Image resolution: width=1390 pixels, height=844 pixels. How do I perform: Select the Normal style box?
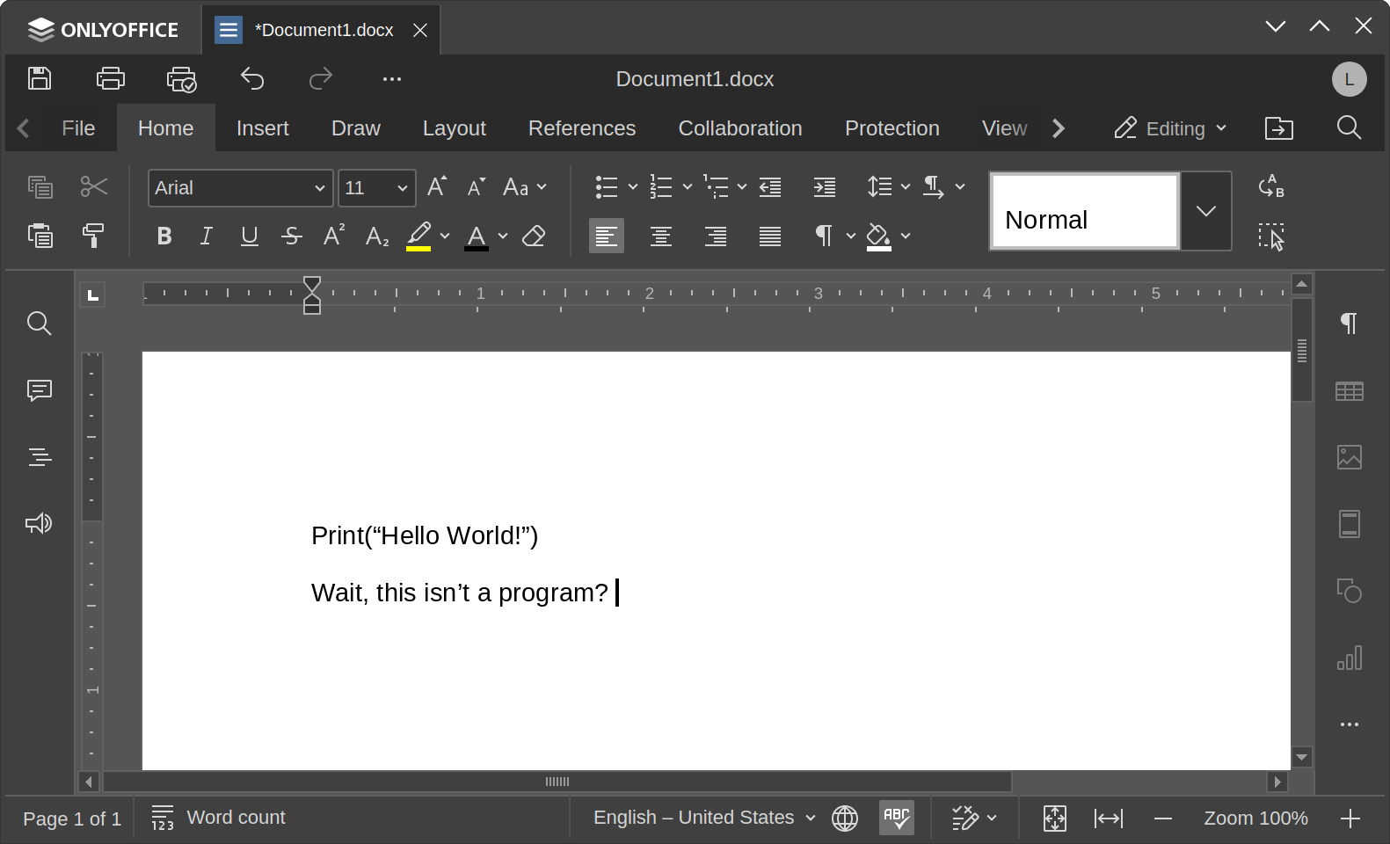tap(1084, 211)
